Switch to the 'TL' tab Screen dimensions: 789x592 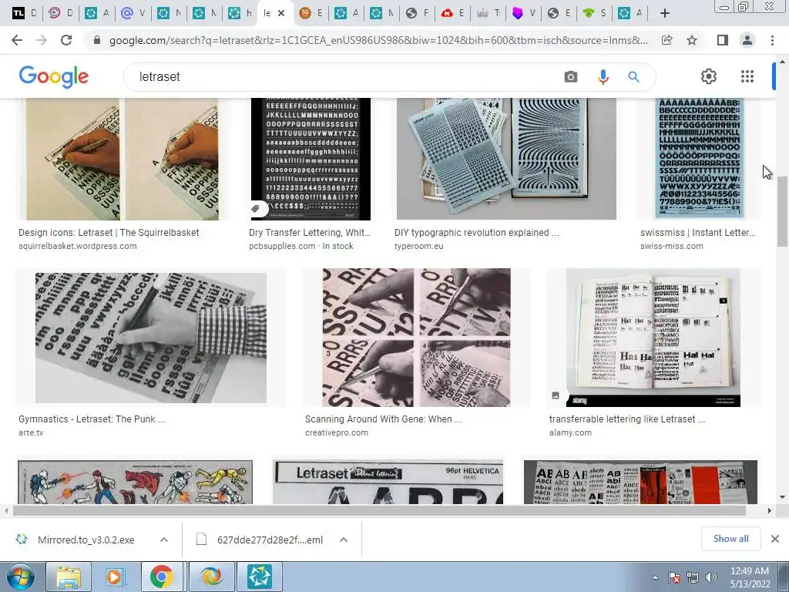pos(24,14)
